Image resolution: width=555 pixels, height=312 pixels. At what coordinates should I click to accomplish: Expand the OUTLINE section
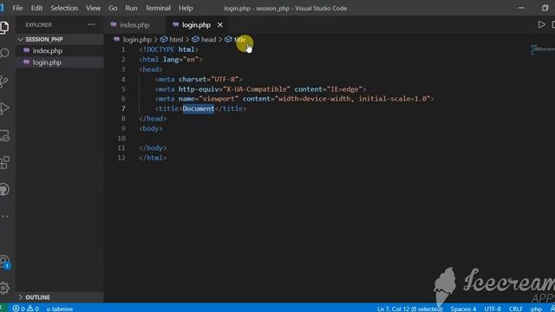(x=60, y=296)
